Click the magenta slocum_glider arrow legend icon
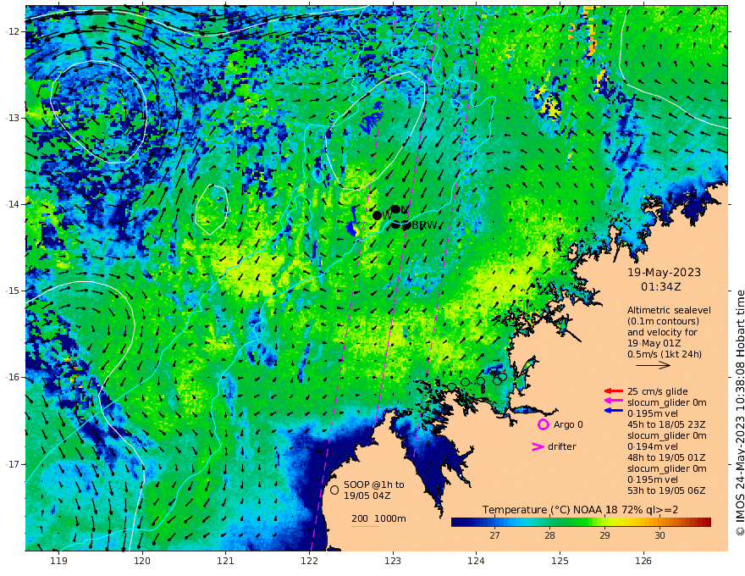745x576 pixels. point(614,402)
